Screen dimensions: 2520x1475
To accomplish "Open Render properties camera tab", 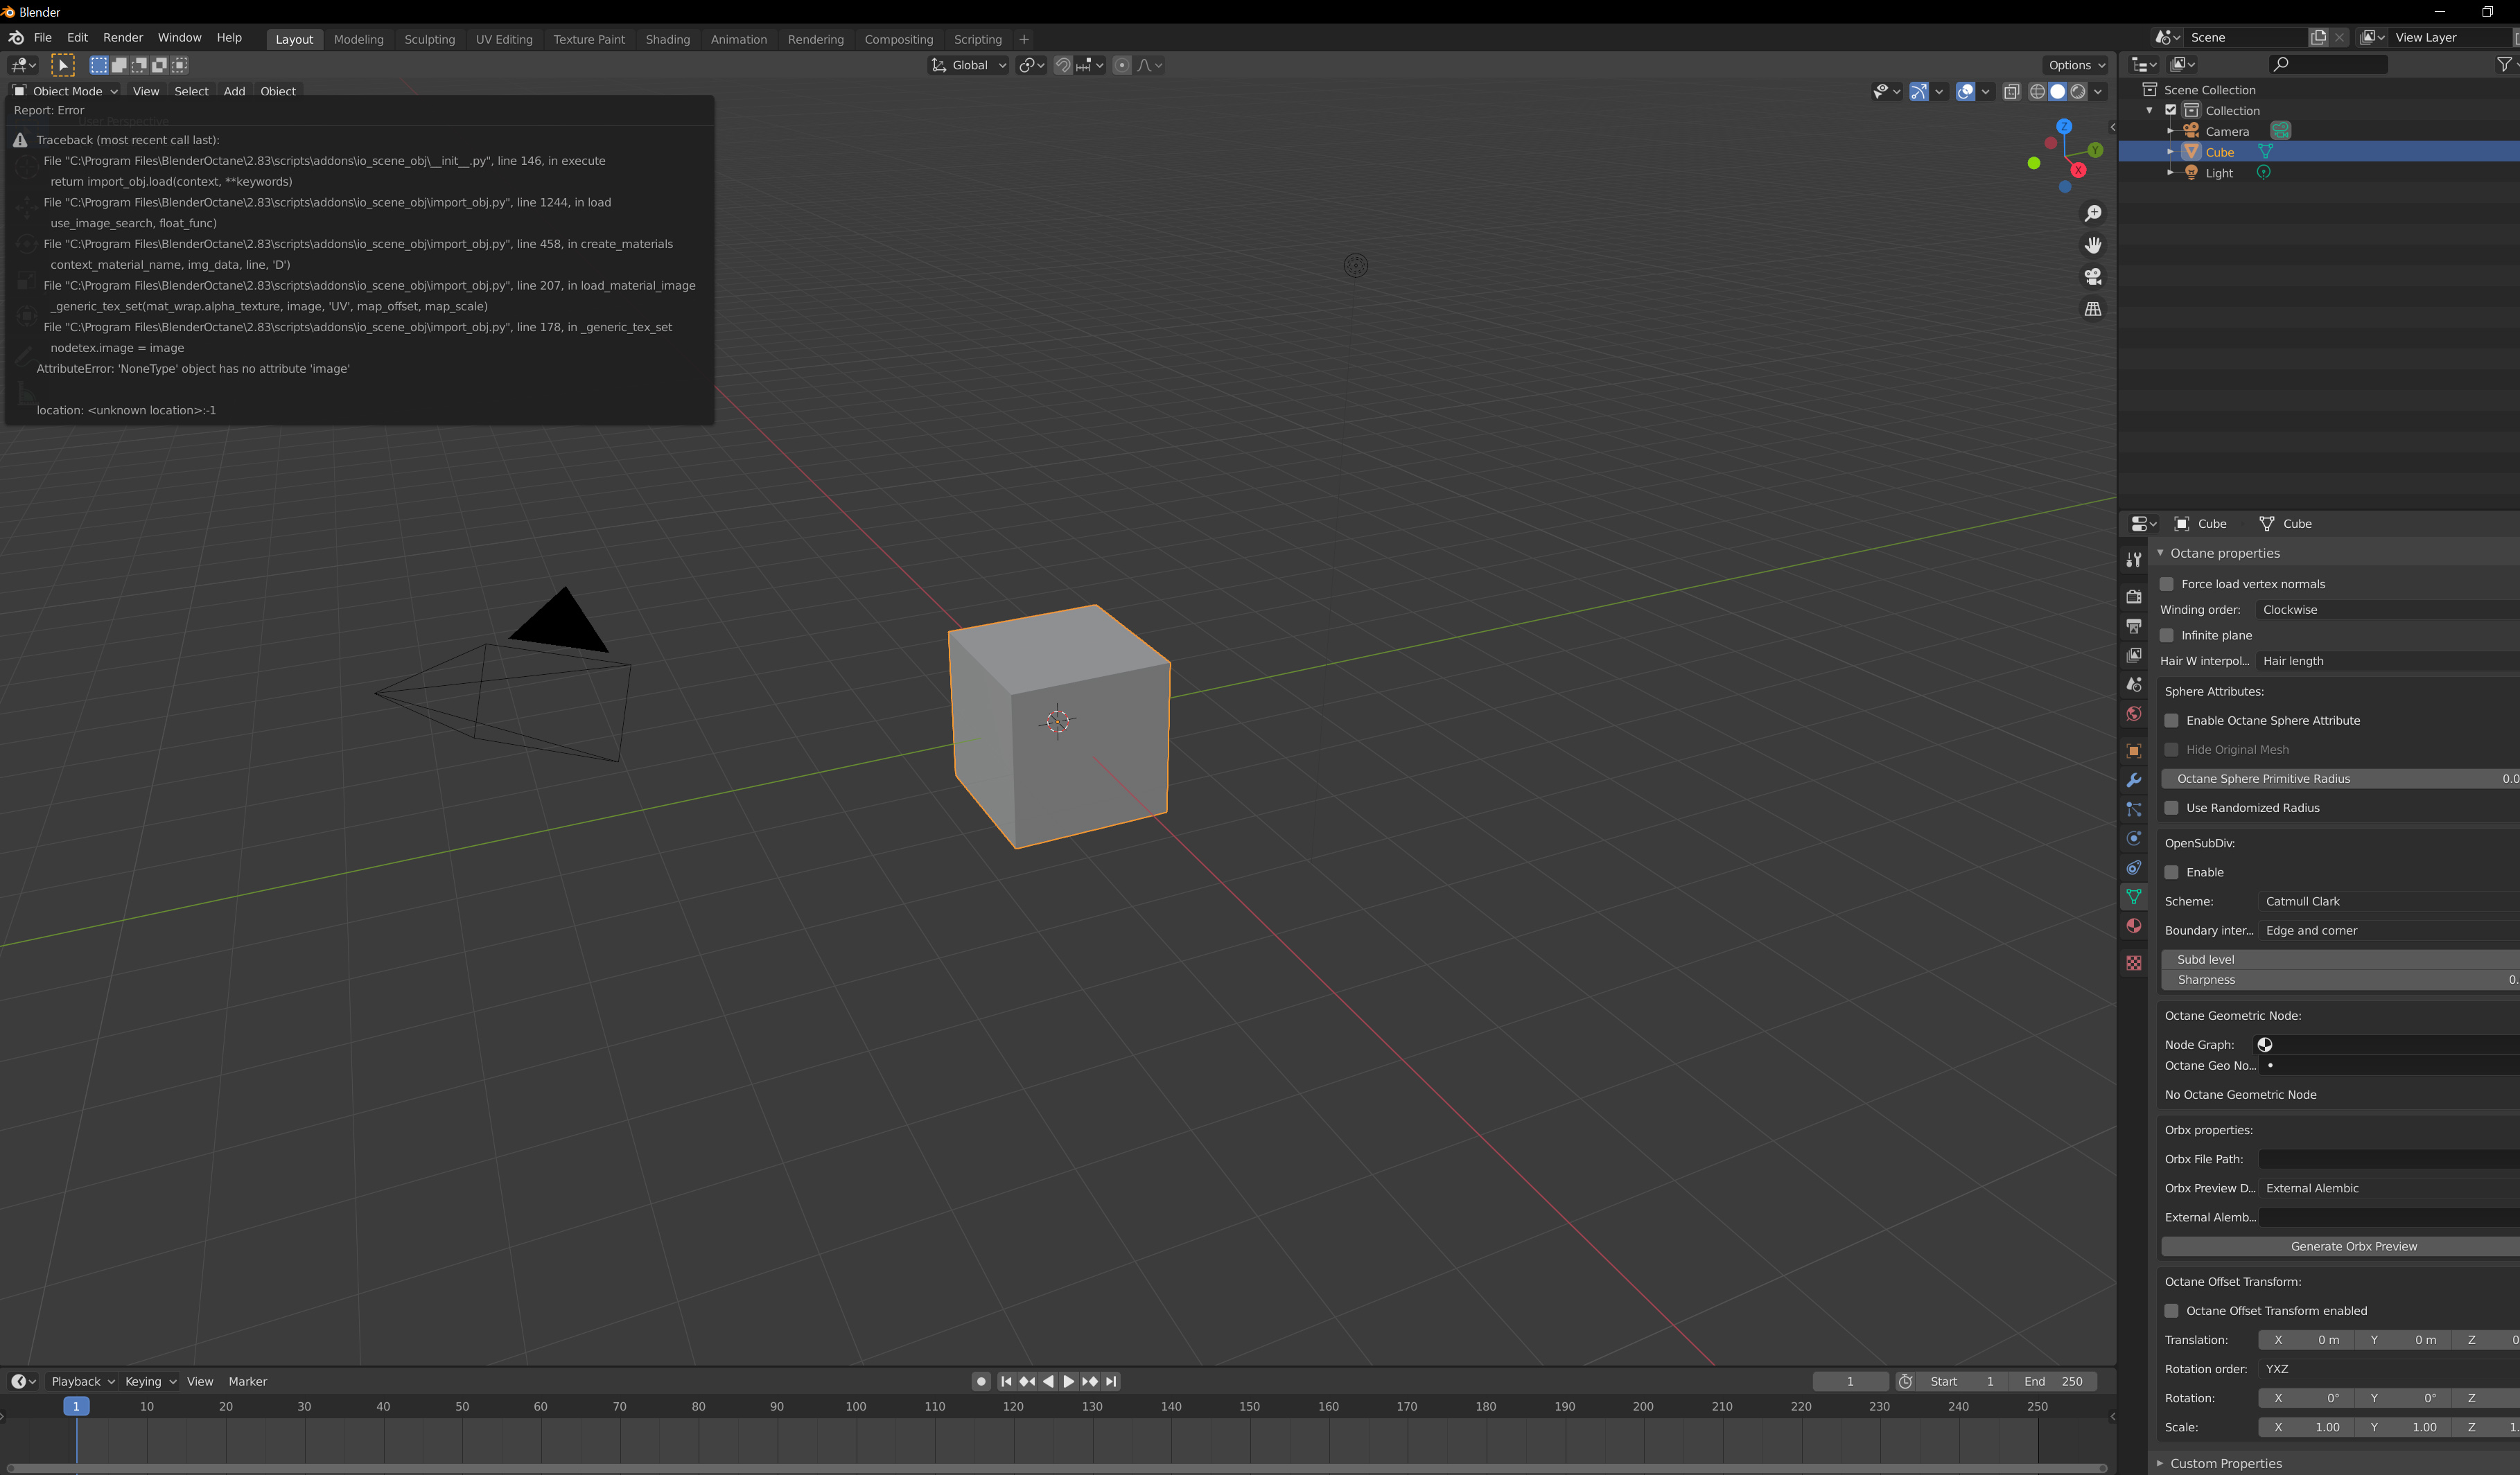I will [2133, 597].
